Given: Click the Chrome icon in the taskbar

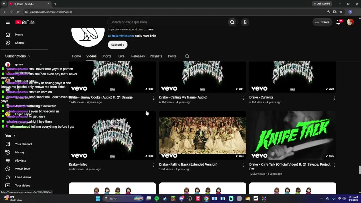Looking at the screenshot, I should [206, 198].
